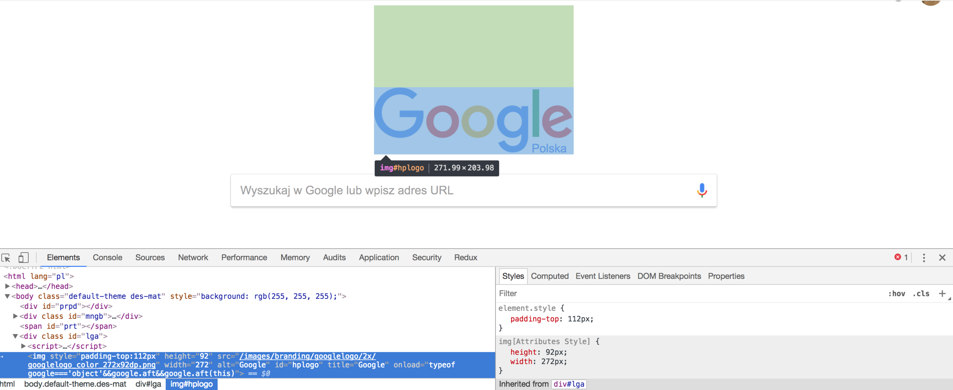Image resolution: width=953 pixels, height=390 pixels.
Task: Click the googlelogo image src link
Action: click(x=202, y=360)
